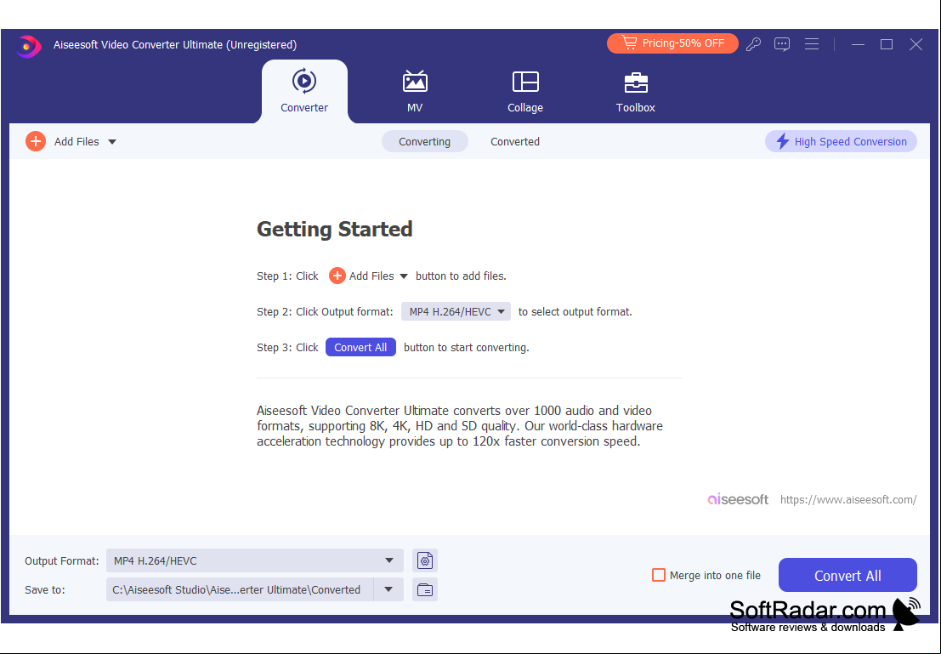The height and width of the screenshot is (654, 941).
Task: Minimize the Aiseesoft window
Action: 859,44
